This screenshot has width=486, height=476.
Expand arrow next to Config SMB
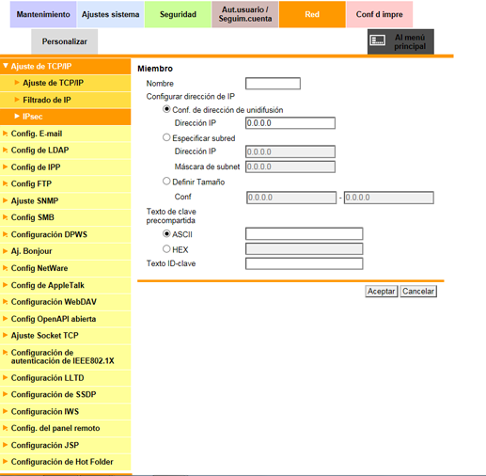(x=5, y=217)
